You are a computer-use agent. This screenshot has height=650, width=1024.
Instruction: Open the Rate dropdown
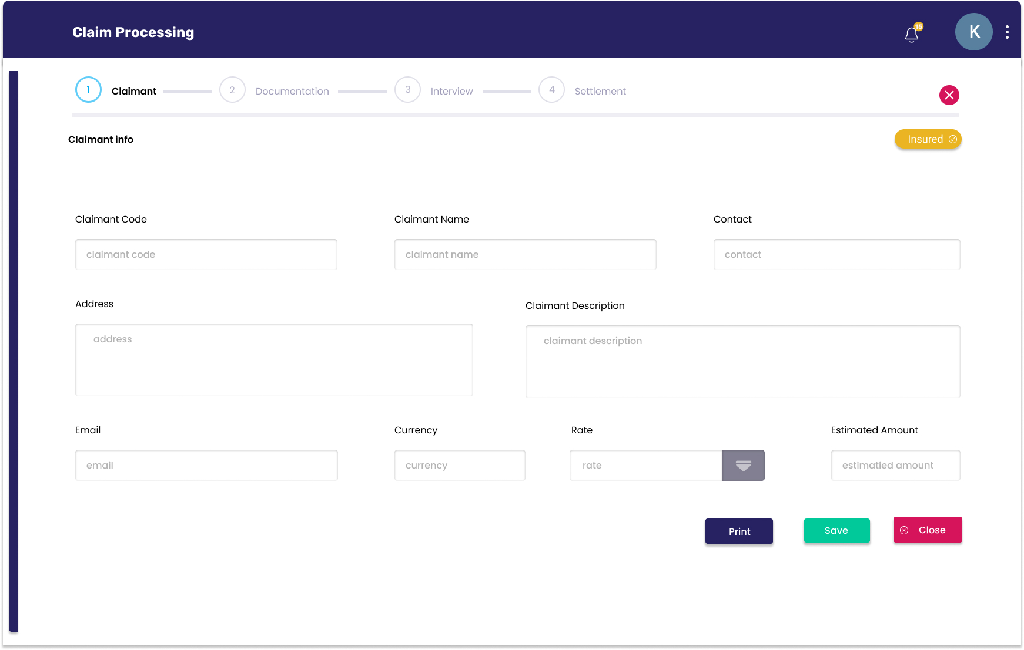pyautogui.click(x=743, y=465)
